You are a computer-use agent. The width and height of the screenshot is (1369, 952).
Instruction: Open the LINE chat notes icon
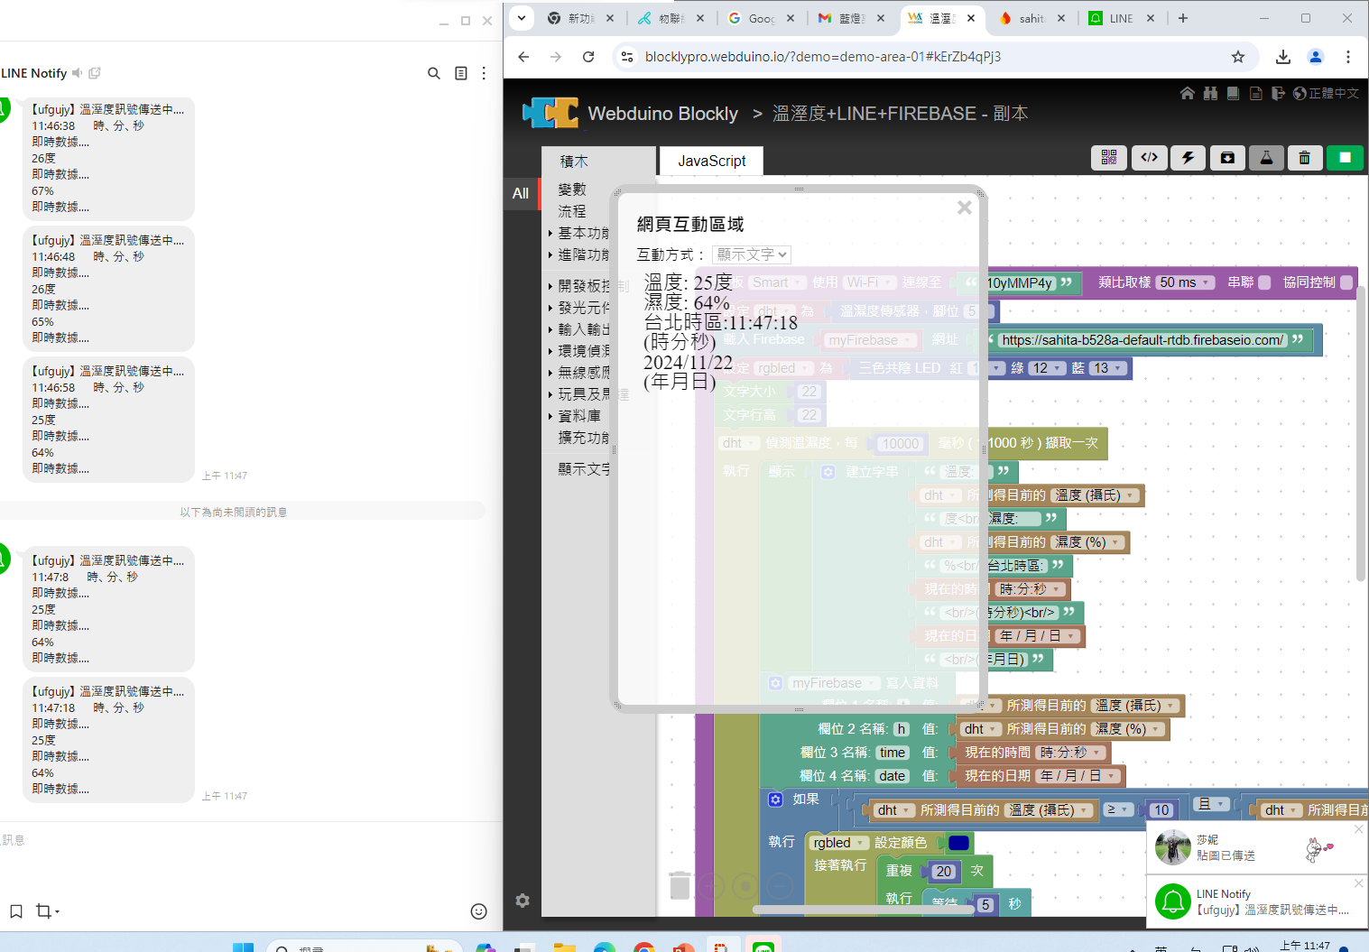click(x=461, y=73)
